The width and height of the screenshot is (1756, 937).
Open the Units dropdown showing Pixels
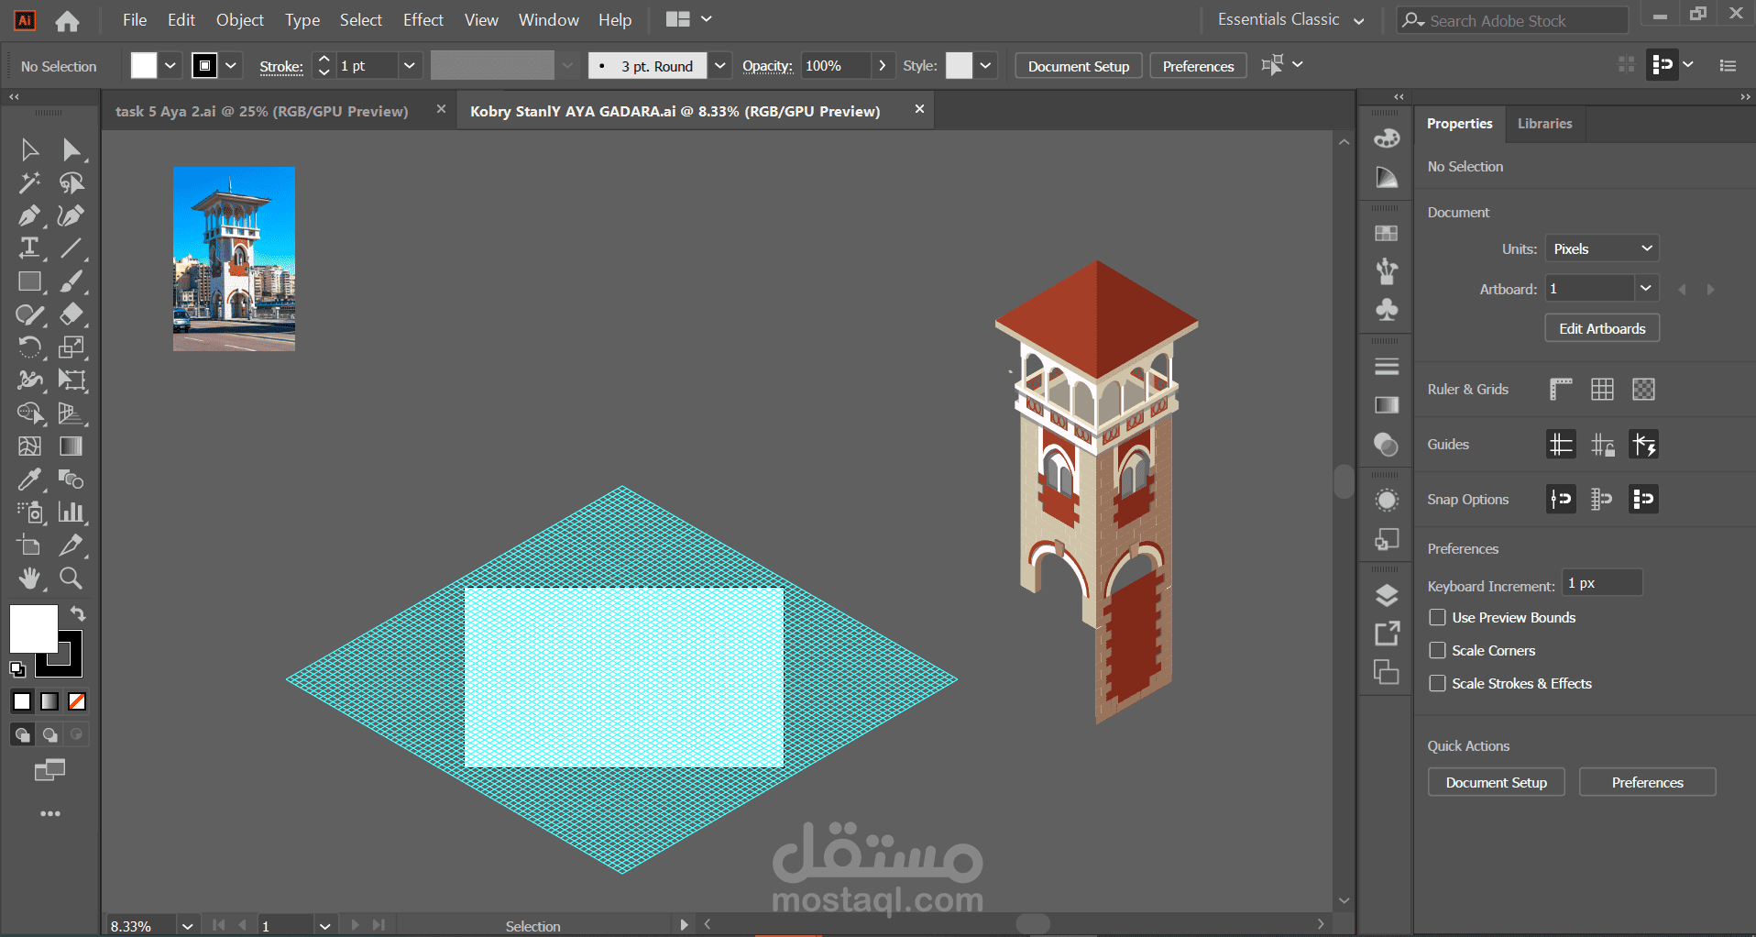point(1602,248)
